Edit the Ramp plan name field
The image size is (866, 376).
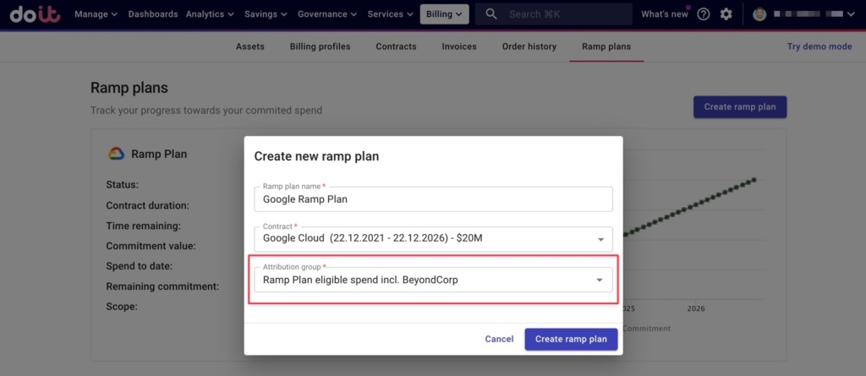coord(434,199)
